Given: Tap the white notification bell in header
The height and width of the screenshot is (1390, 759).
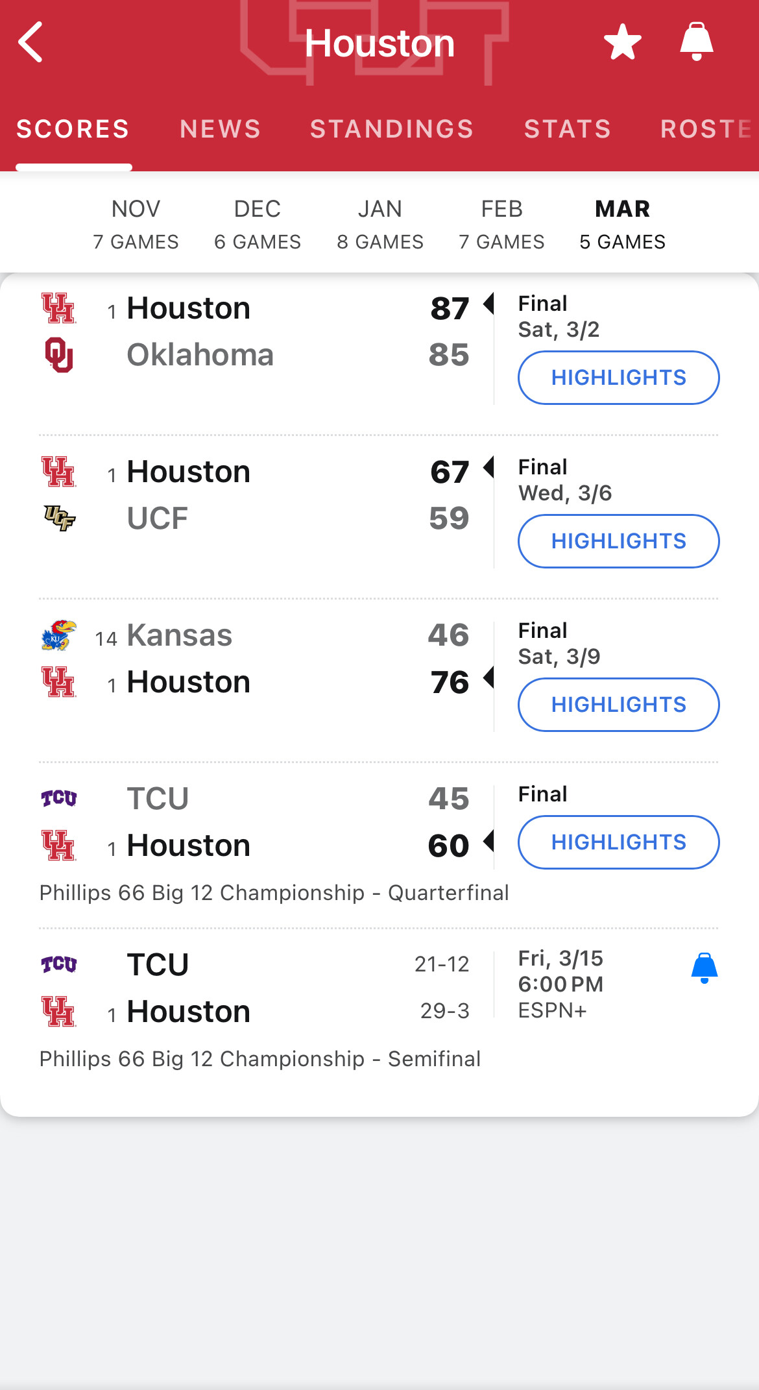Looking at the screenshot, I should (x=696, y=42).
